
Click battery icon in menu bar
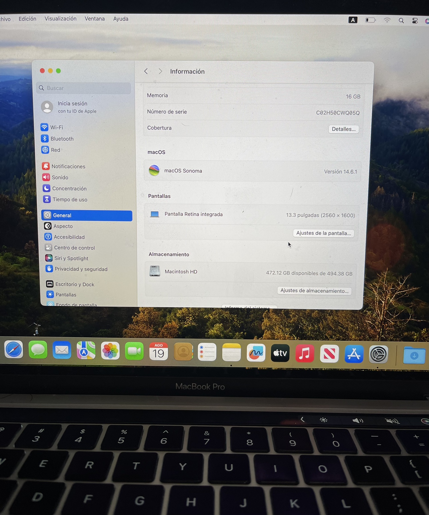coord(370,20)
